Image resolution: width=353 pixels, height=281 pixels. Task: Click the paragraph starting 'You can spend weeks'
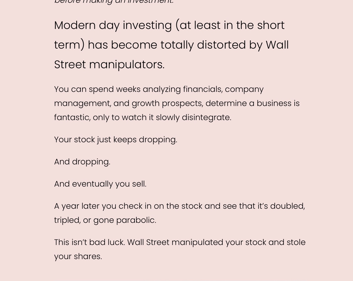point(177,103)
